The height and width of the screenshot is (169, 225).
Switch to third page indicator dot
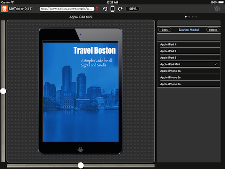pyautogui.click(x=193, y=17)
